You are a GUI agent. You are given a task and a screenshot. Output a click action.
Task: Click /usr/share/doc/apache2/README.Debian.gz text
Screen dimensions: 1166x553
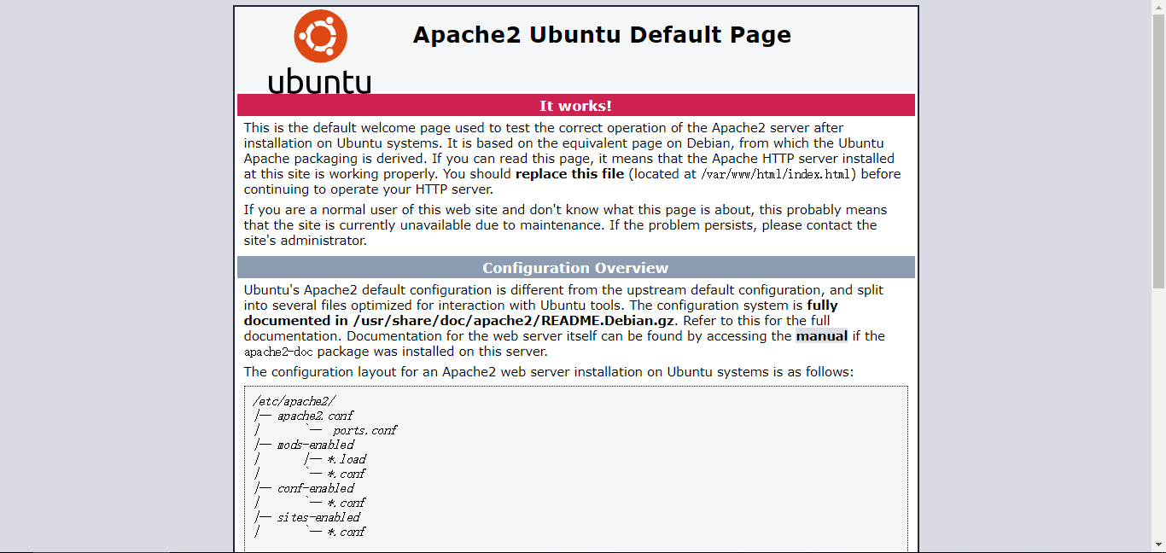click(x=514, y=321)
